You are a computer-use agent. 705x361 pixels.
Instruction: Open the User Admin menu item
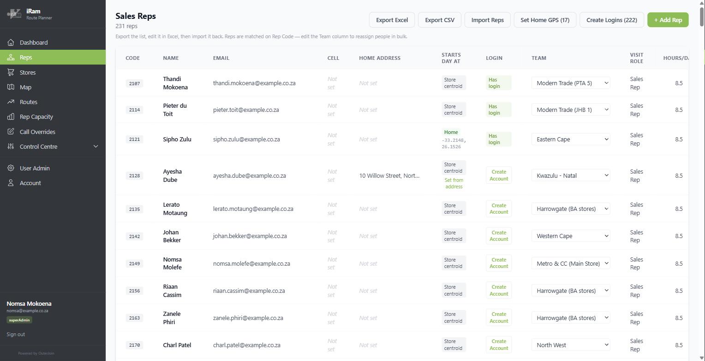tap(53, 168)
